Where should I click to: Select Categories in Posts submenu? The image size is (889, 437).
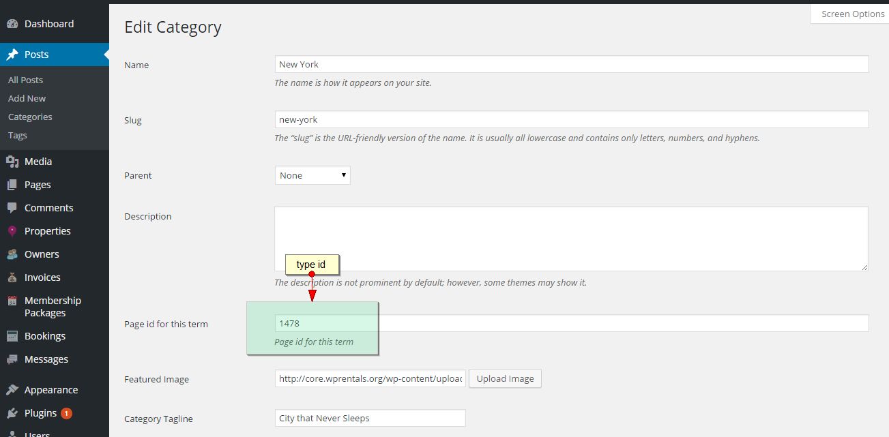pyautogui.click(x=30, y=117)
